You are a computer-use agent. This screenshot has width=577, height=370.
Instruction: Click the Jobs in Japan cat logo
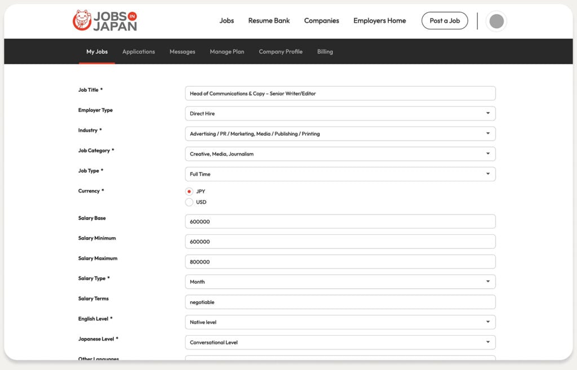(x=82, y=20)
